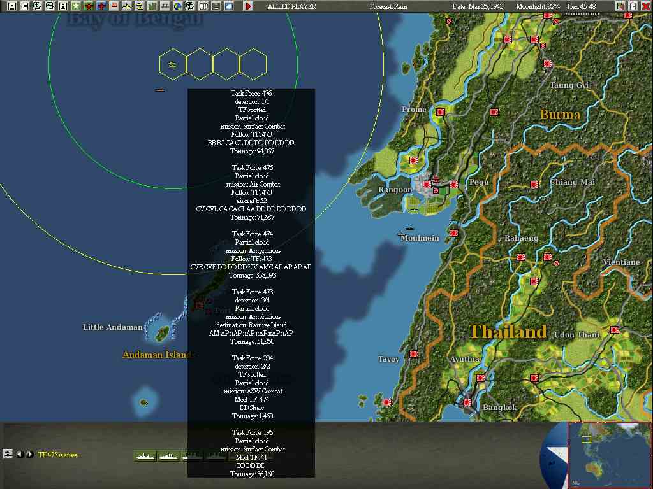Open the document-list toolbar icon
This screenshot has height=489, width=653.
pos(25,6)
